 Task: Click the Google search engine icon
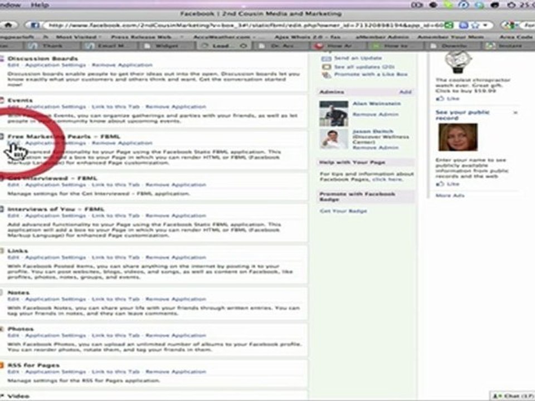[x=509, y=25]
